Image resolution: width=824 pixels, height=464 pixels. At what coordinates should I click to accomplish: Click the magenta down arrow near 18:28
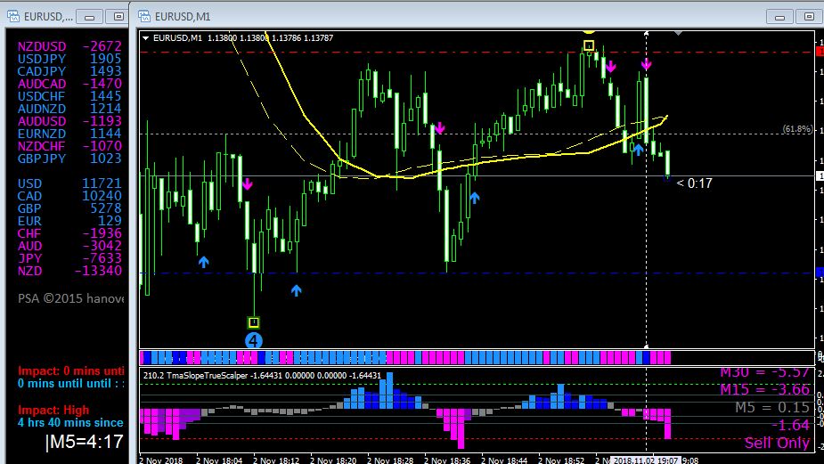coord(440,127)
